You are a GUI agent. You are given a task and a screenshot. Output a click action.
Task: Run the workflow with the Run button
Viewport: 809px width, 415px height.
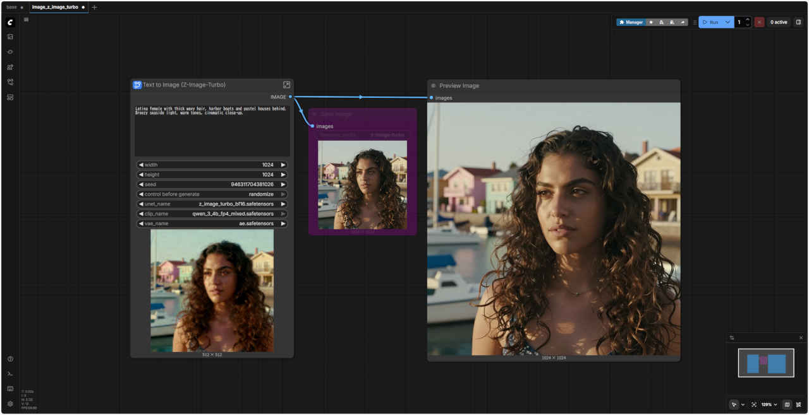pyautogui.click(x=710, y=22)
